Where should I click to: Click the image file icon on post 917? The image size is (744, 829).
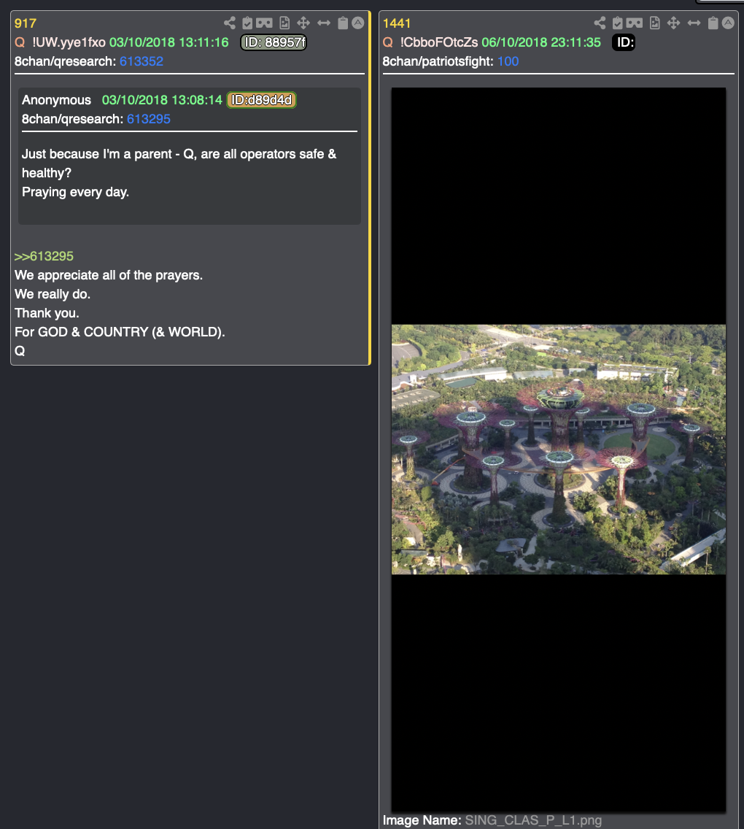tap(284, 23)
